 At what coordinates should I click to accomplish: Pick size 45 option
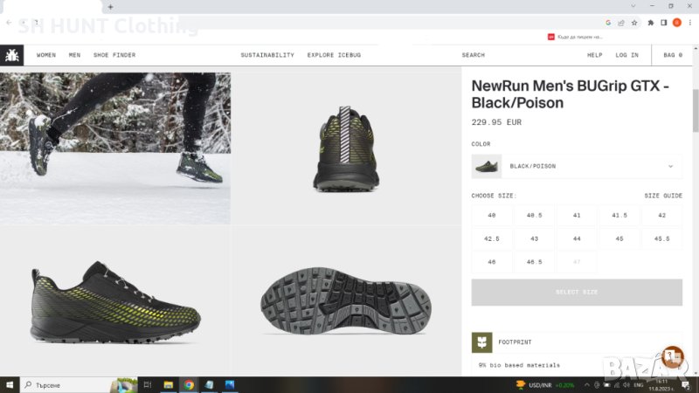(x=619, y=238)
